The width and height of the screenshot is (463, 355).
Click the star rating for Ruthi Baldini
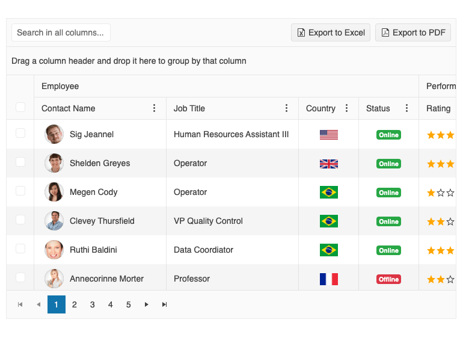[x=441, y=251]
